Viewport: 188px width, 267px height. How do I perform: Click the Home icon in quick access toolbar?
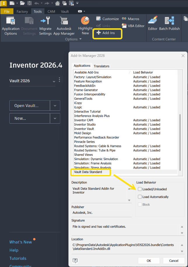(x=57, y=3)
